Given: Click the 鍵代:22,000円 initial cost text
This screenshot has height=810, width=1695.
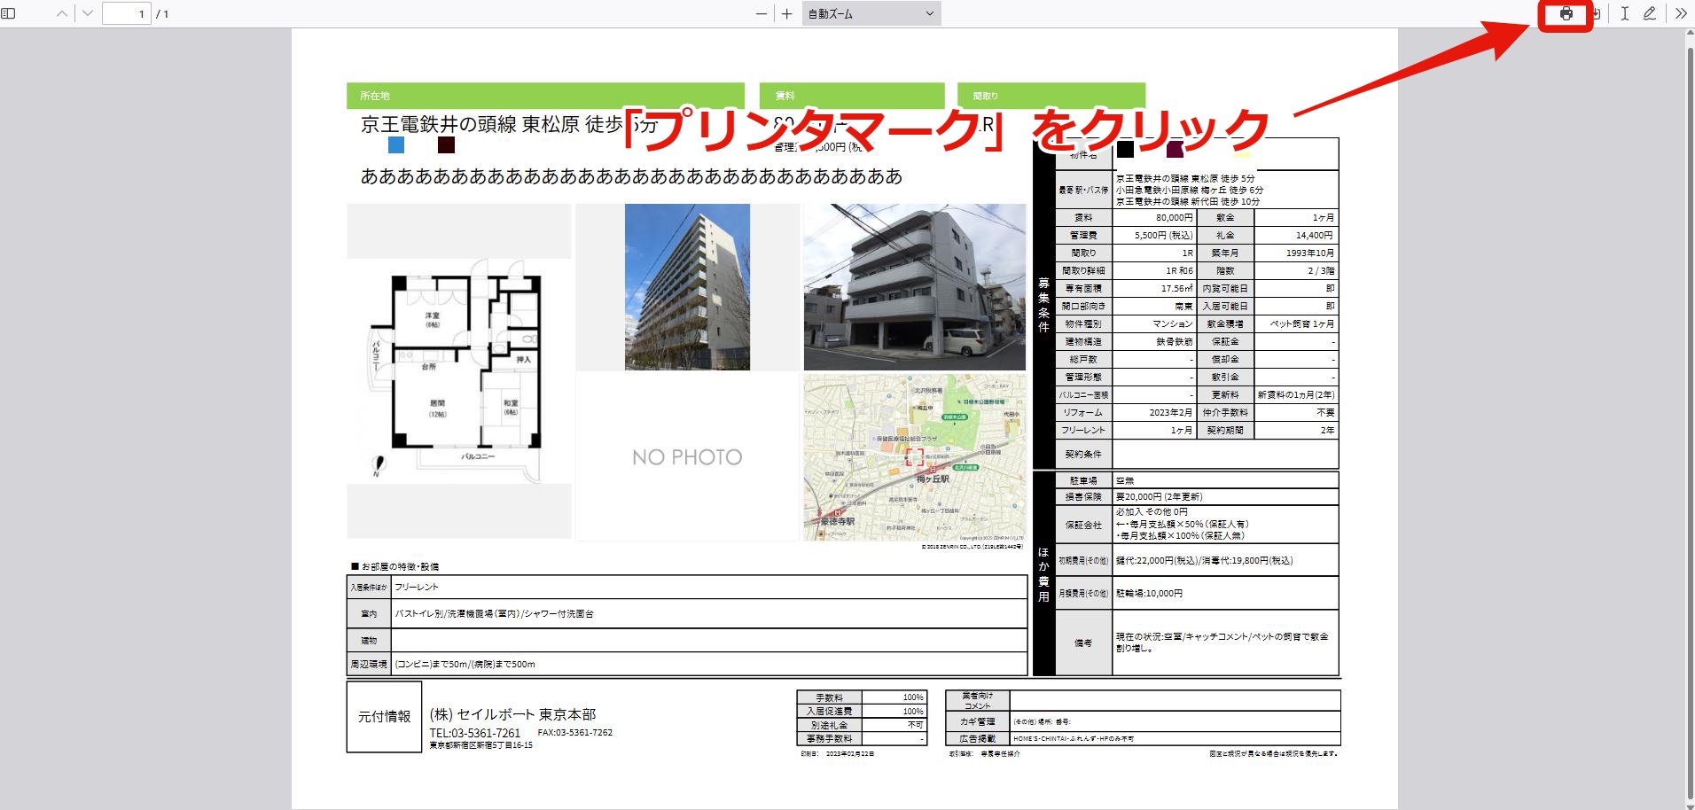Looking at the screenshot, I should tap(1204, 560).
